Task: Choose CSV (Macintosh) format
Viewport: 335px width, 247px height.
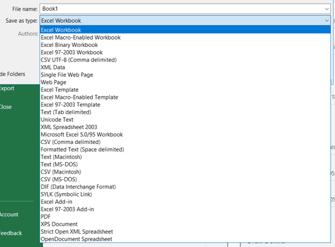Action: coord(185,172)
